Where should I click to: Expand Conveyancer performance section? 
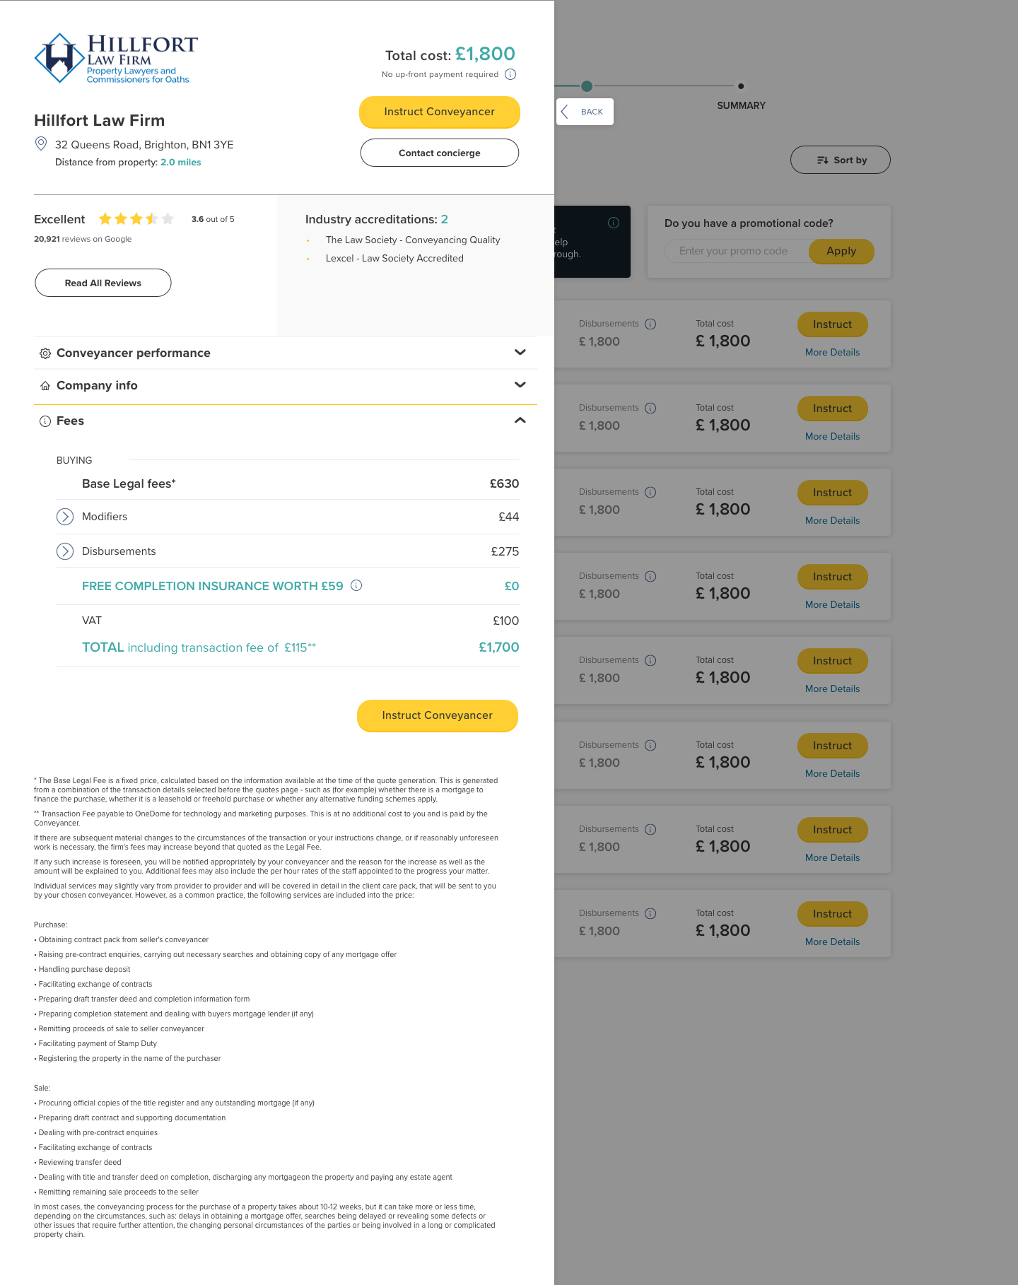pos(286,353)
